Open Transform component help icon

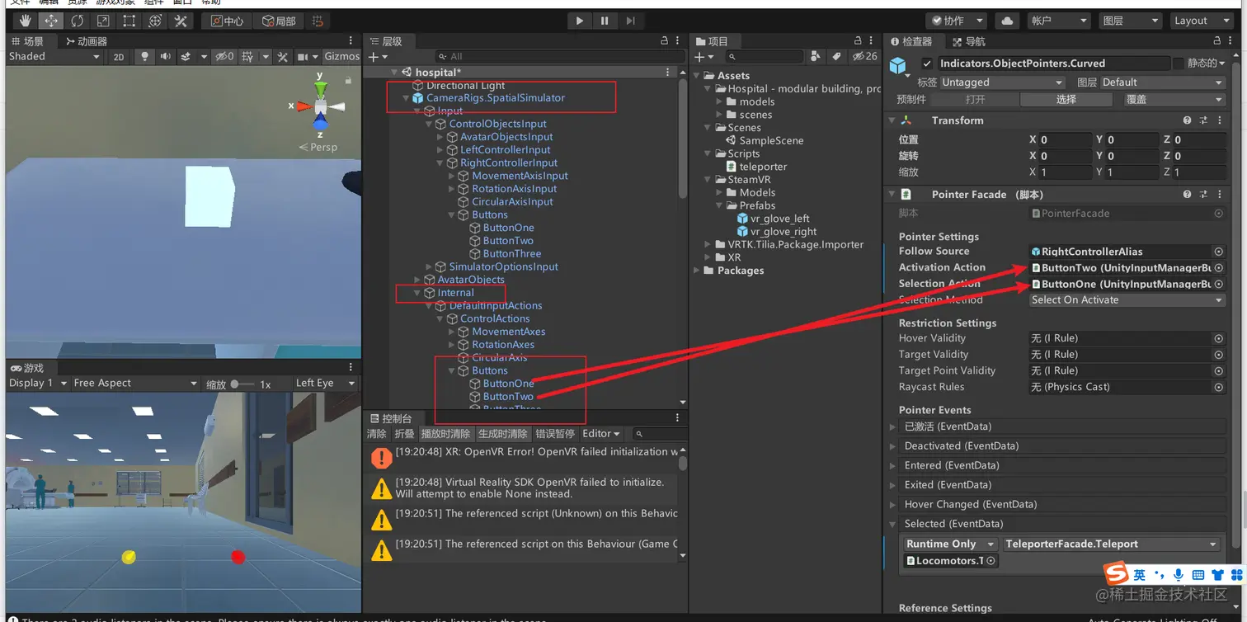[1187, 120]
